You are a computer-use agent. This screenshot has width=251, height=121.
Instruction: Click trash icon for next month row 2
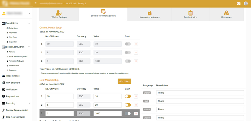pos(136,105)
